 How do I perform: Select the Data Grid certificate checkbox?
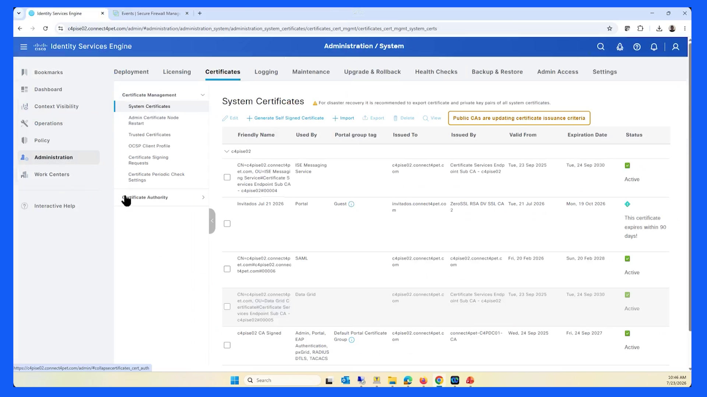point(227,307)
